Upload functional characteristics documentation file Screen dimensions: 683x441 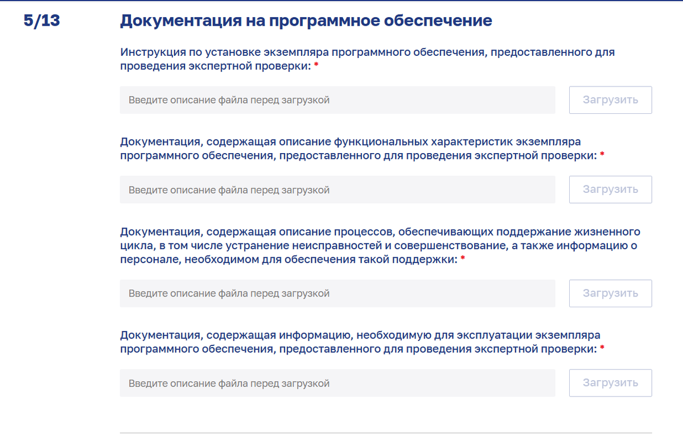pos(610,190)
